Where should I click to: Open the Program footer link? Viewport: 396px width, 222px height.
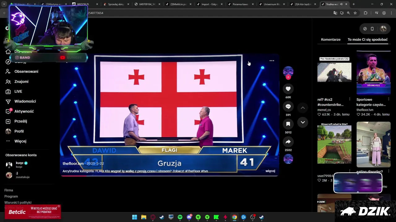(x=11, y=196)
